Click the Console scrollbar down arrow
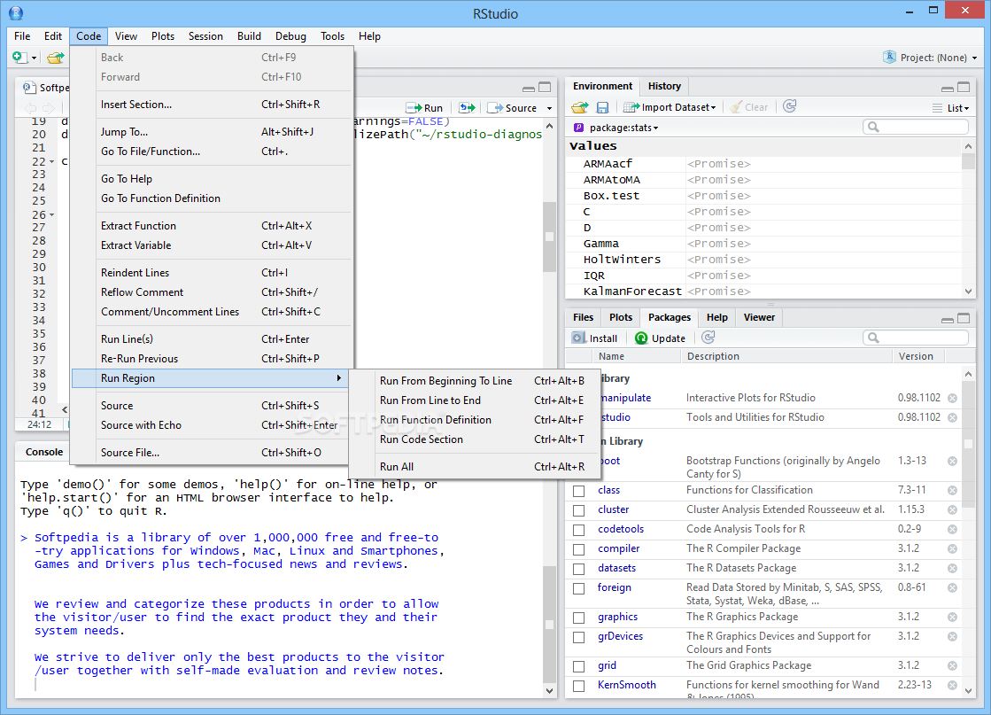The height and width of the screenshot is (715, 991). [549, 691]
